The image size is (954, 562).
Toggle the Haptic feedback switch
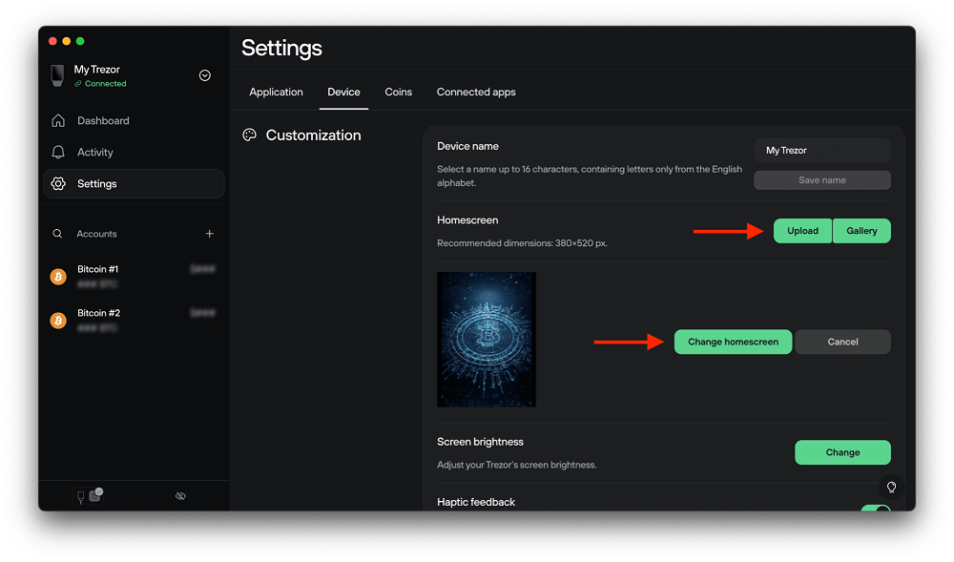[x=876, y=509]
